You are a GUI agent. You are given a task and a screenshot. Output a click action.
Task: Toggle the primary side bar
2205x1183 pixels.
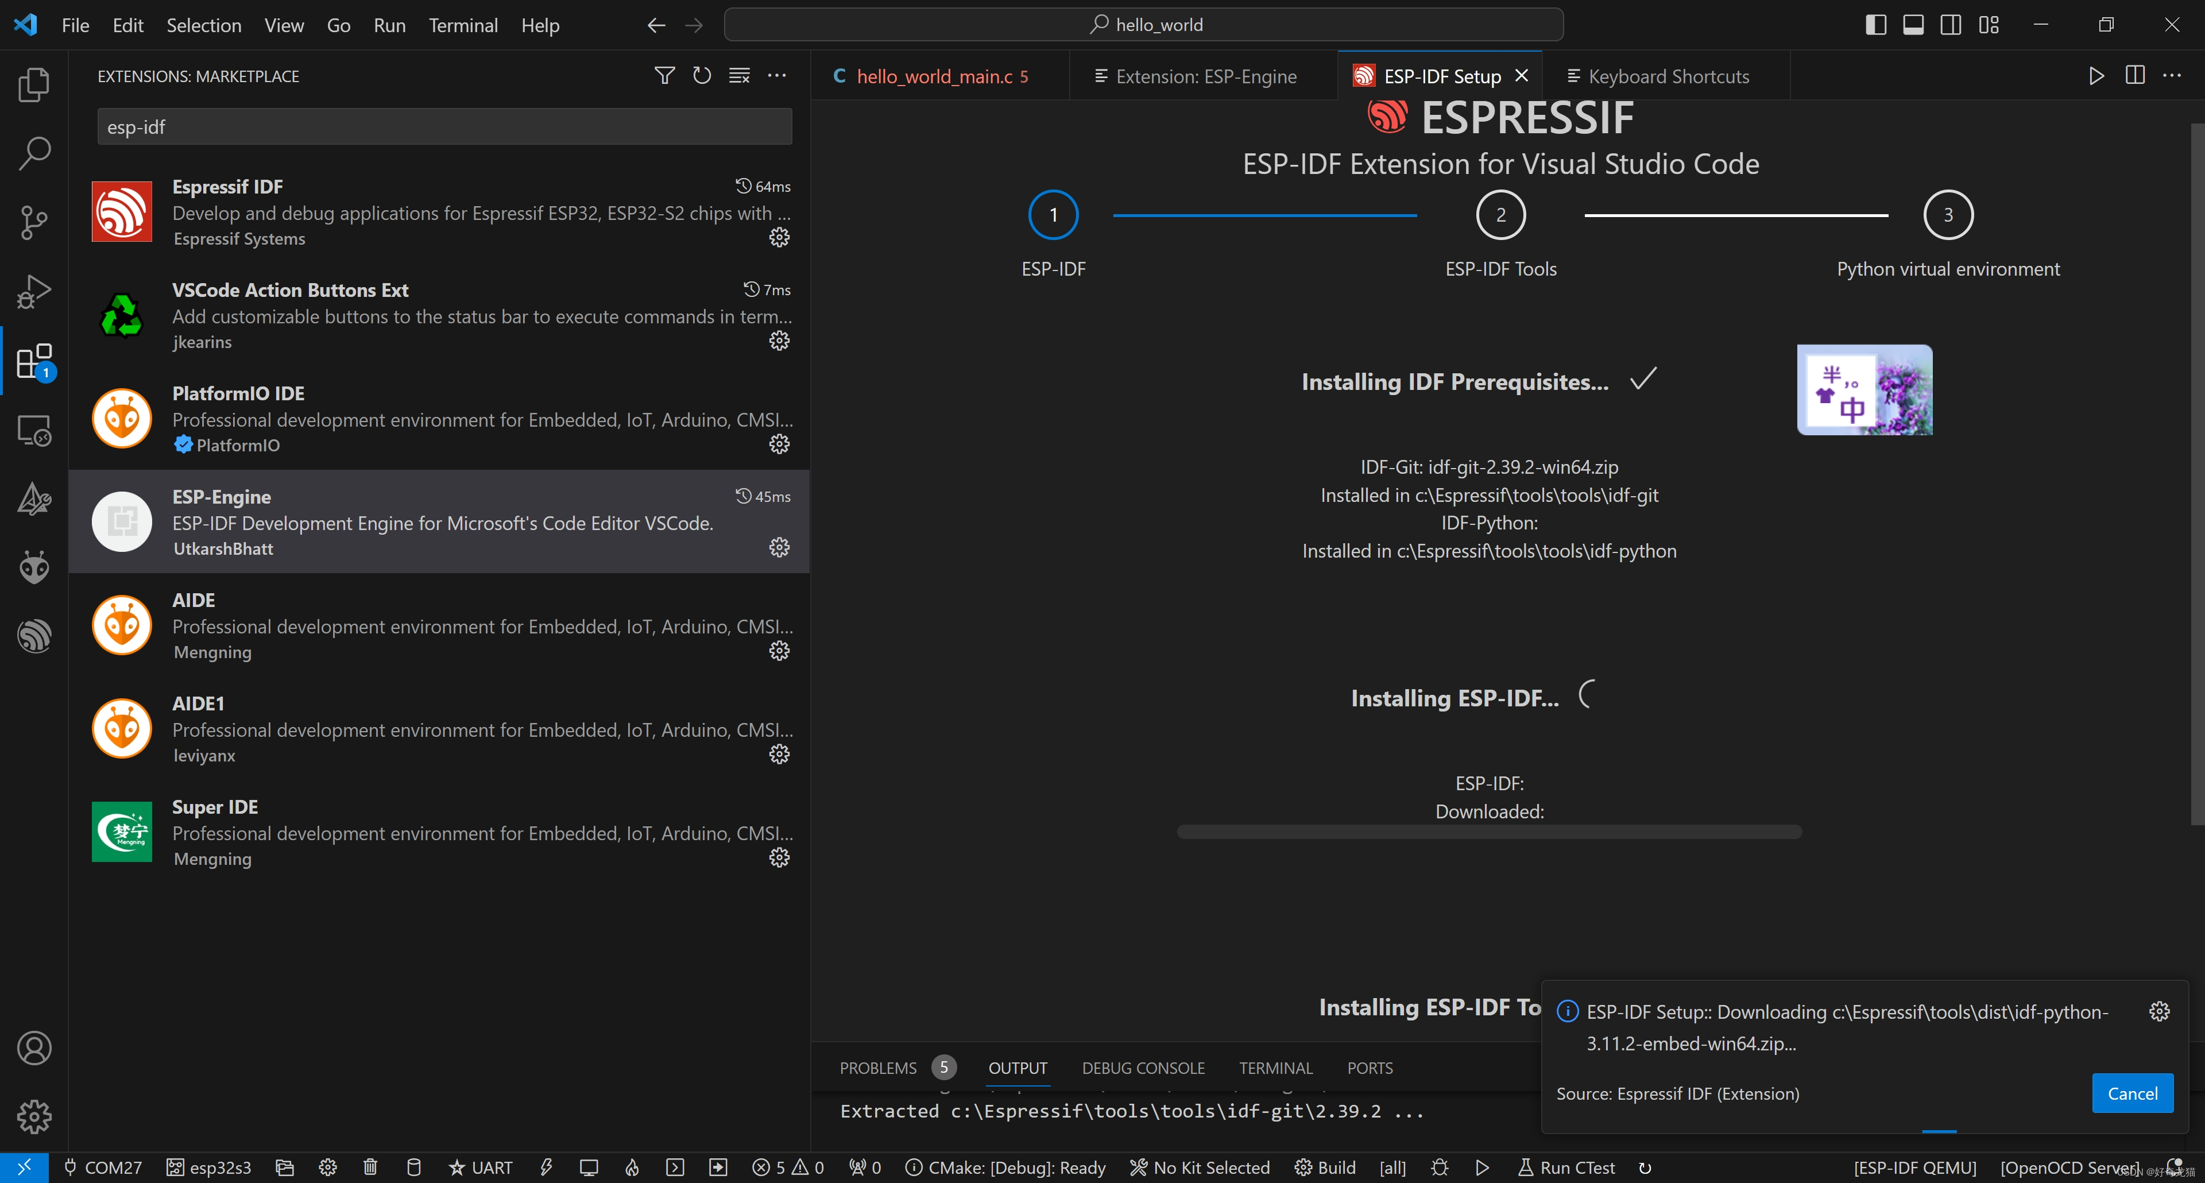click(x=1875, y=25)
